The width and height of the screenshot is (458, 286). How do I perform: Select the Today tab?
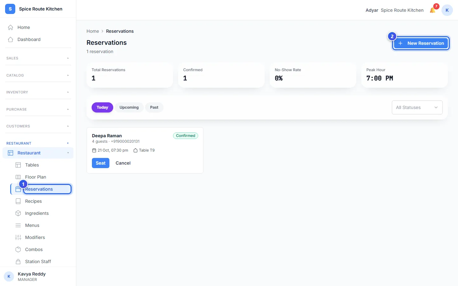tap(102, 107)
